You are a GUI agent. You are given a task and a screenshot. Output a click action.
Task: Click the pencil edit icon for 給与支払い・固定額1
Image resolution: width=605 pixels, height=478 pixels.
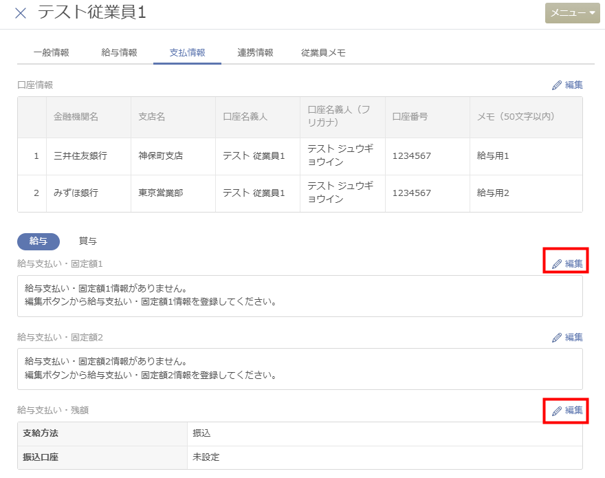coord(558,263)
